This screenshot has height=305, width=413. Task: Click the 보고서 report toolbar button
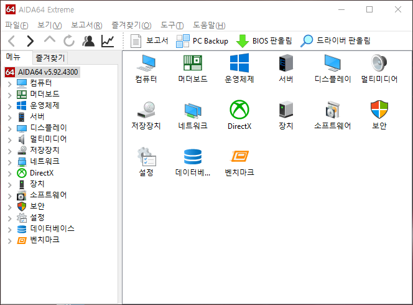click(x=149, y=41)
